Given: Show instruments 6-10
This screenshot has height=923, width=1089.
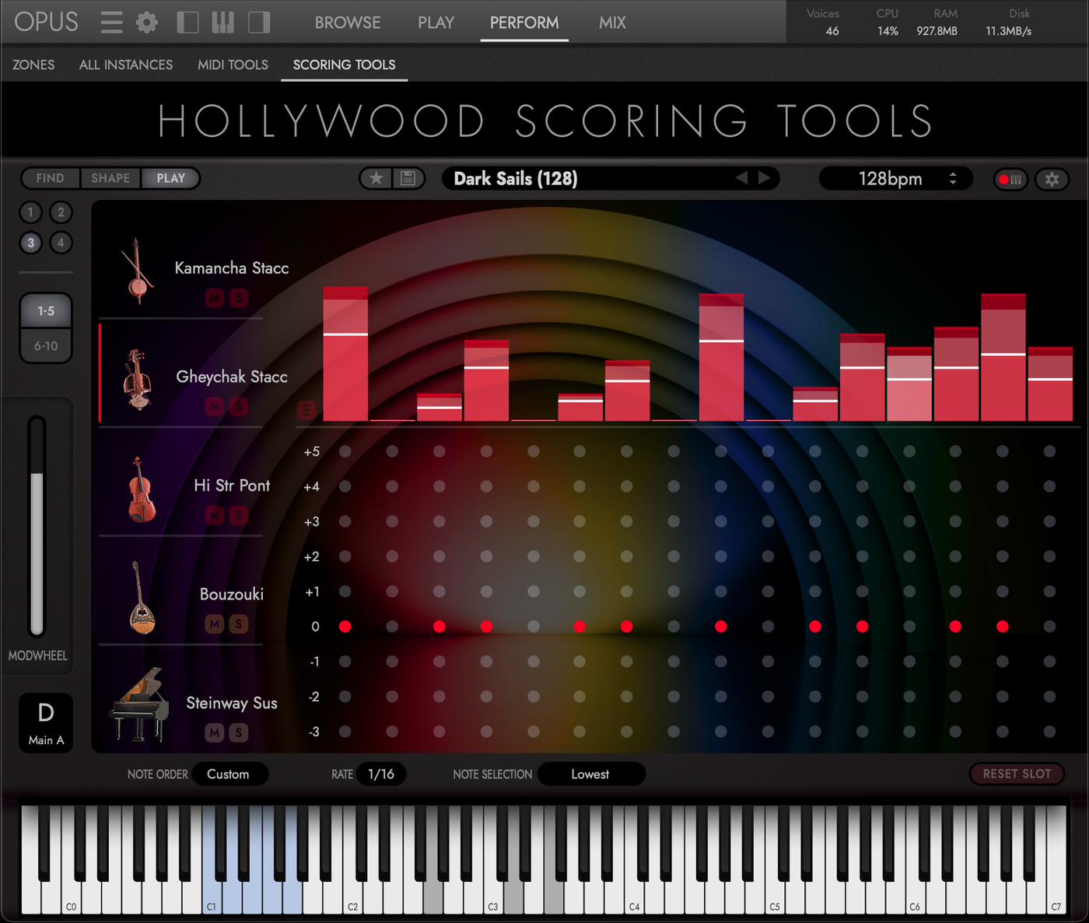Looking at the screenshot, I should click(46, 346).
